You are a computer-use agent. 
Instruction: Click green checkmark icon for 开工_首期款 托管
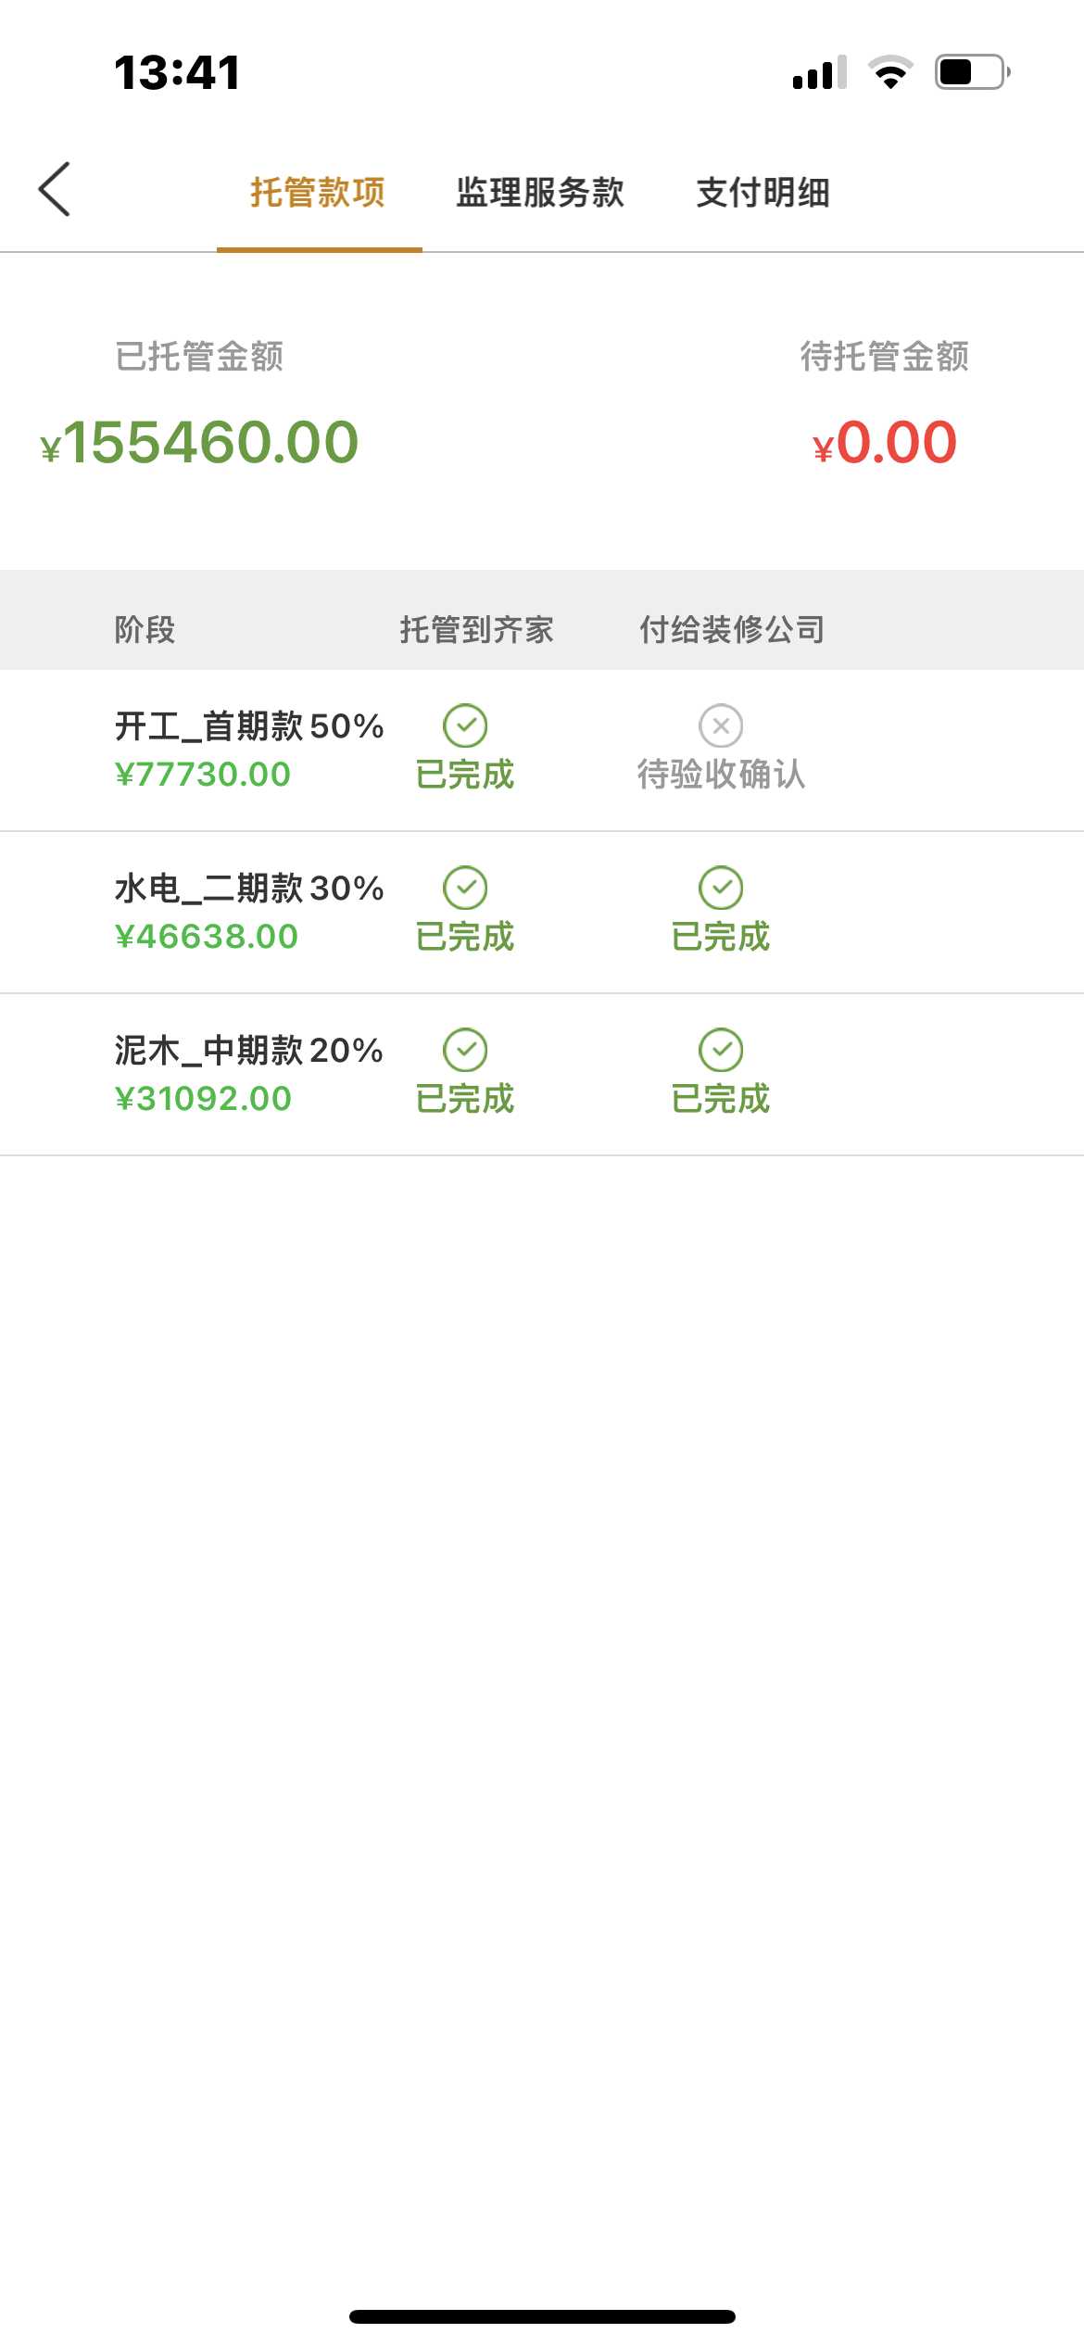click(x=465, y=725)
